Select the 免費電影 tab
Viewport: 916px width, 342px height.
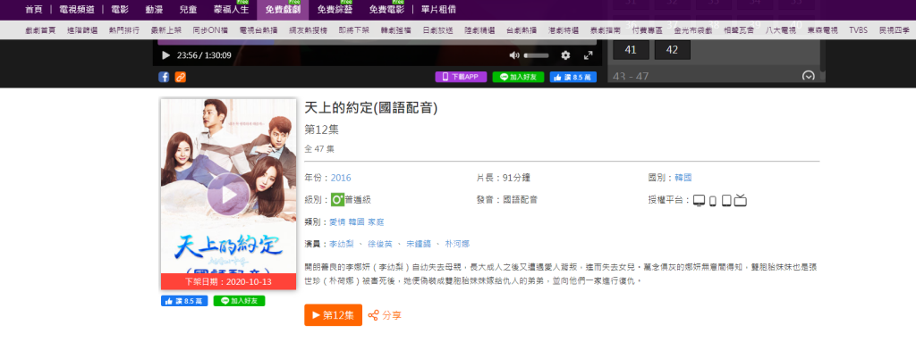click(386, 10)
